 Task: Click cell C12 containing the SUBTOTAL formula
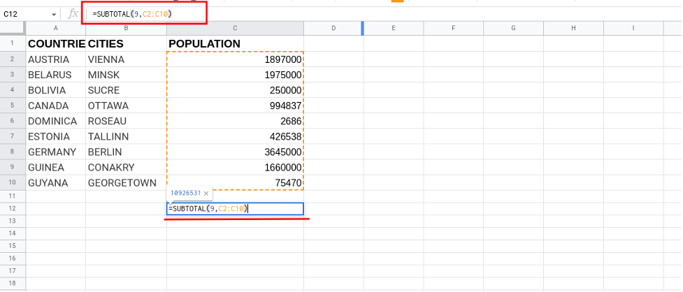click(235, 209)
